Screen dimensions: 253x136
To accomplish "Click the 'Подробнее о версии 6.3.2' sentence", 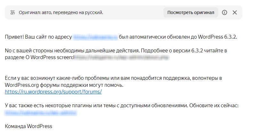I will point(172,50).
